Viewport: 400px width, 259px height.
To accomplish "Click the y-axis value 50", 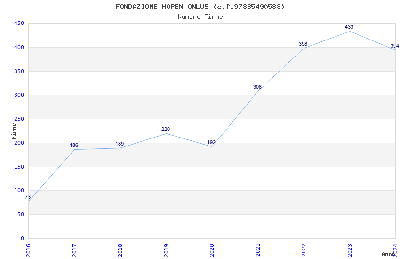I will (x=21, y=215).
